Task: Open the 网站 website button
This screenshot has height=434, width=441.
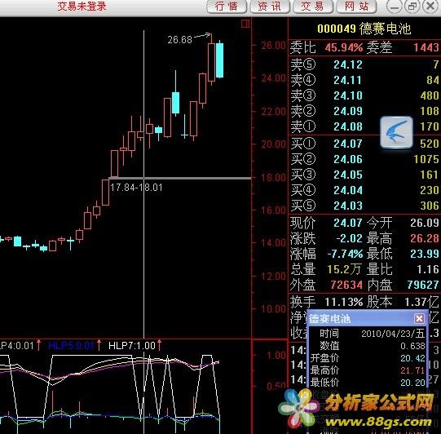Action: point(356,7)
